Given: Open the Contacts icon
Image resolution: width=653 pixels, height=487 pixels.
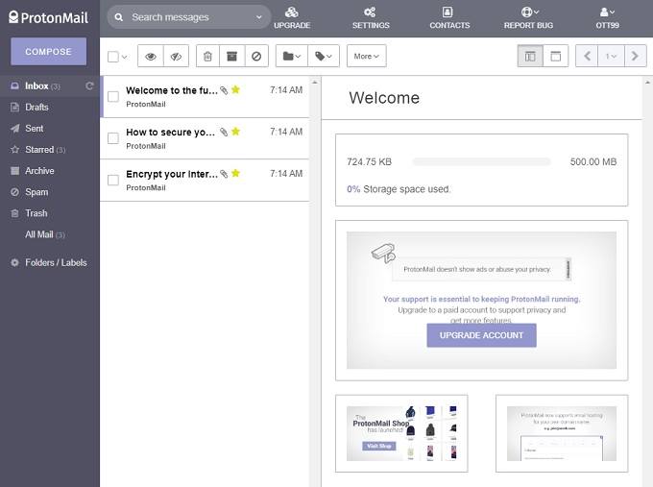Looking at the screenshot, I should point(447,12).
